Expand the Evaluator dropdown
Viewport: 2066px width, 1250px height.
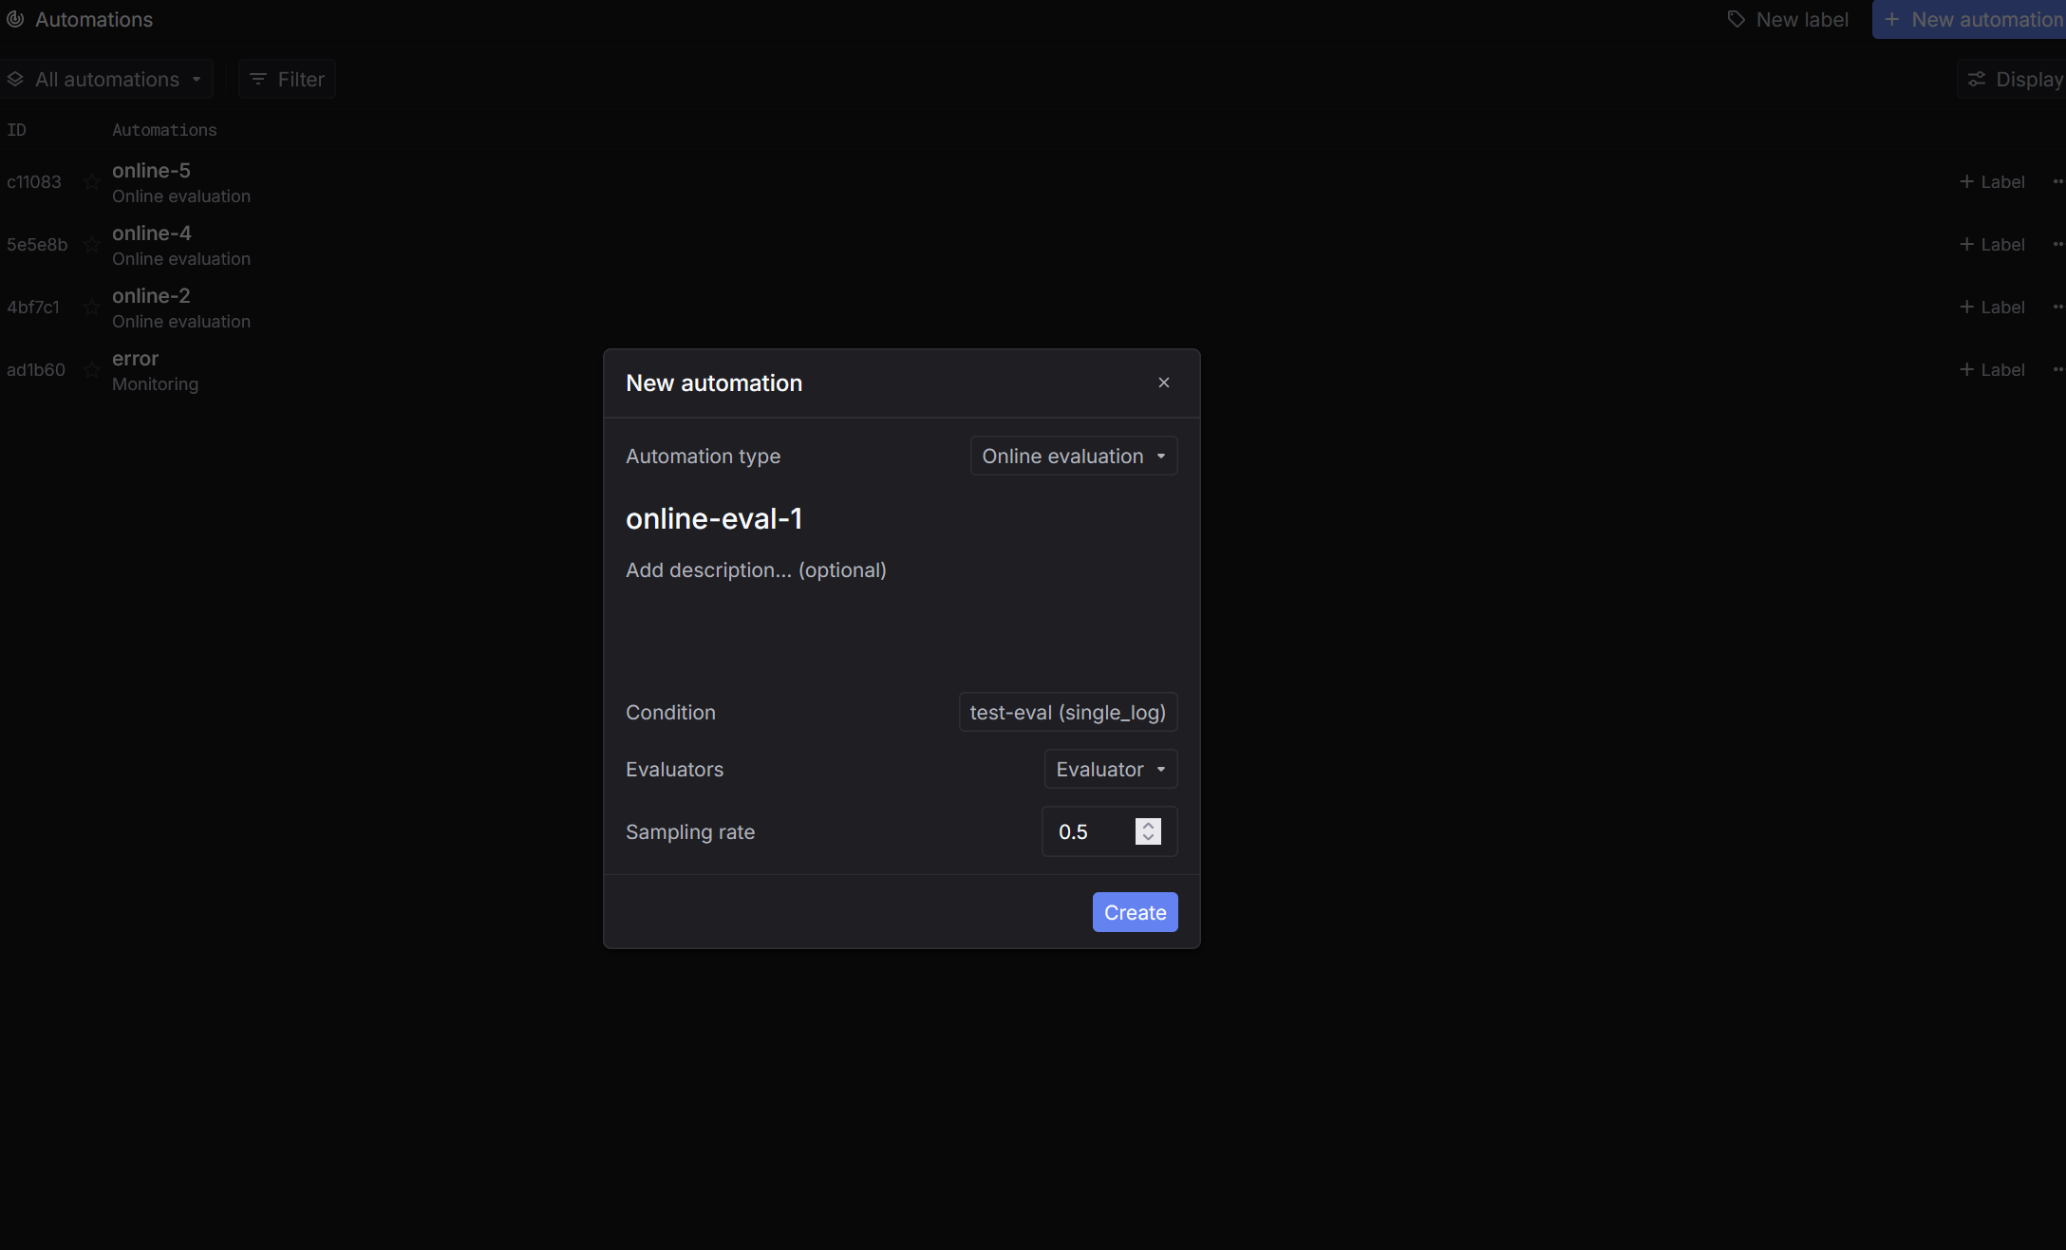tap(1110, 769)
